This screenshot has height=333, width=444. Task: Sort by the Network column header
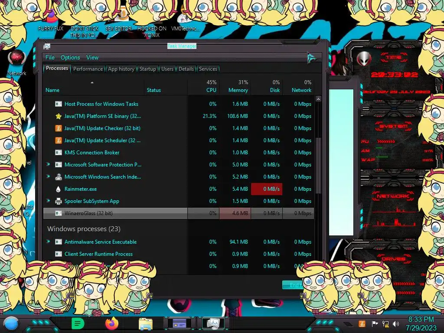(298, 86)
